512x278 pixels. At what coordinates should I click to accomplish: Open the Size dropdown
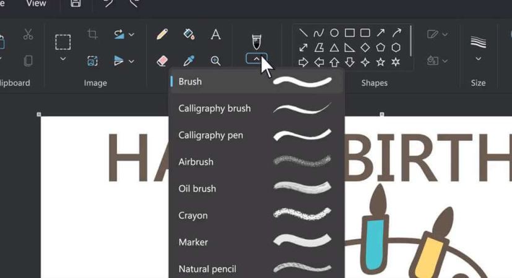tap(478, 59)
